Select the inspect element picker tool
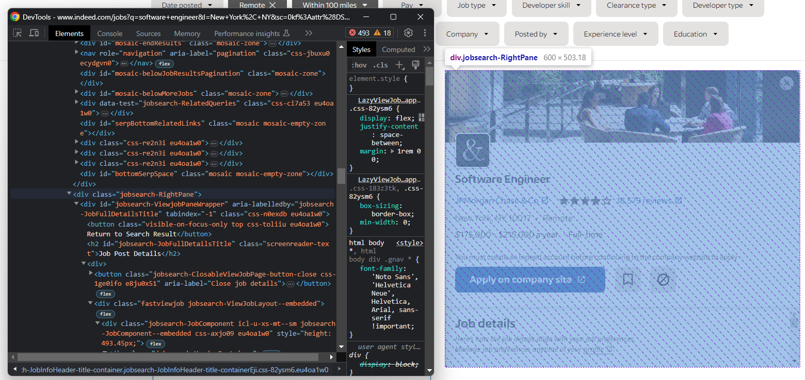 17,32
